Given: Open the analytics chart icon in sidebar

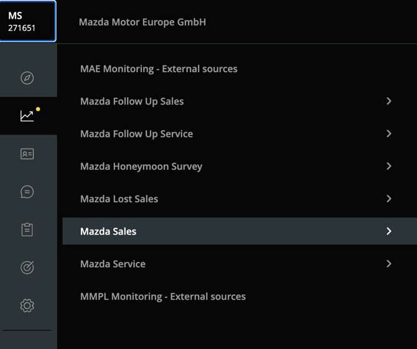Looking at the screenshot, I should tap(27, 116).
